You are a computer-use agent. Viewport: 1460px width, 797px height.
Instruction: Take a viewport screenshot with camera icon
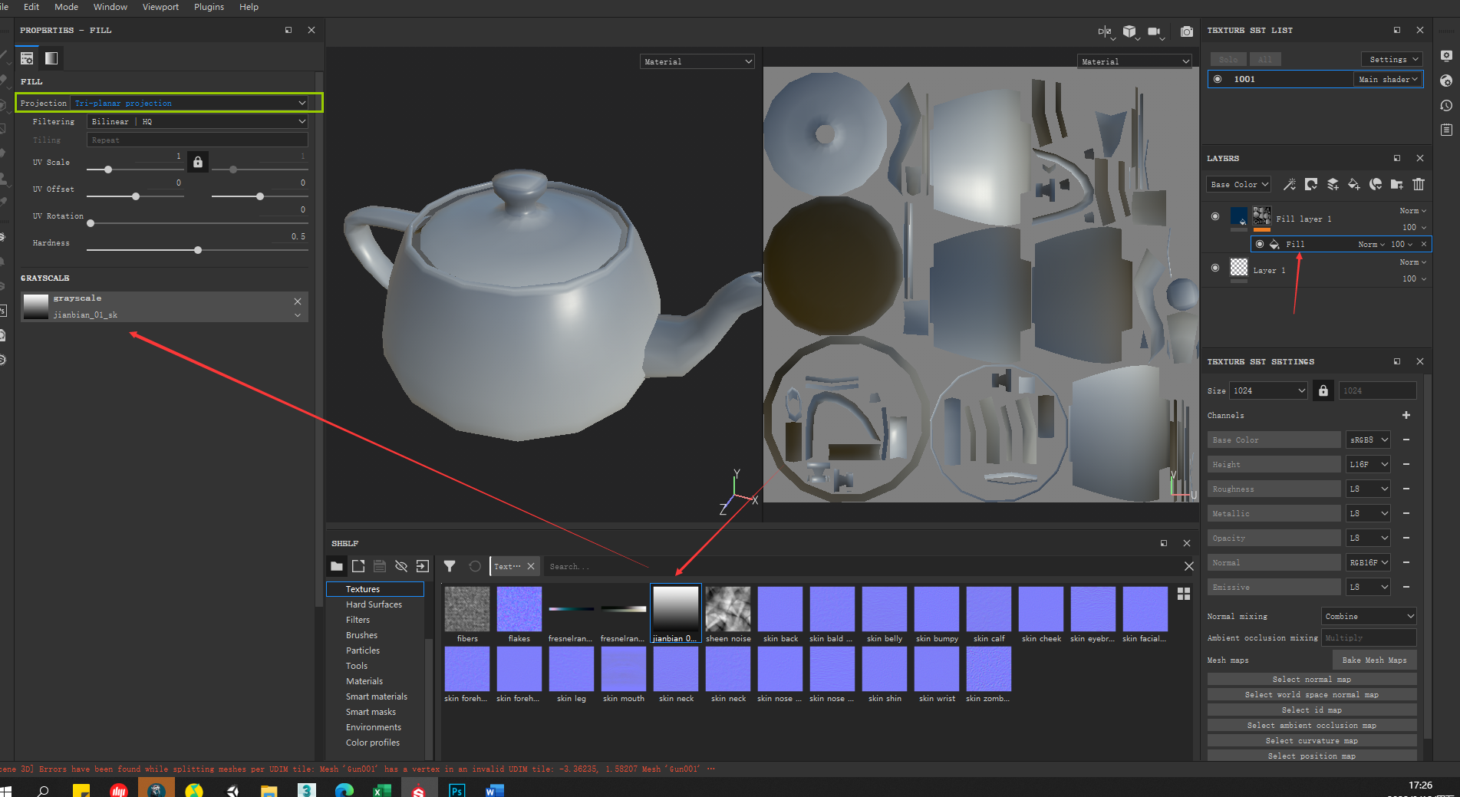pyautogui.click(x=1187, y=31)
